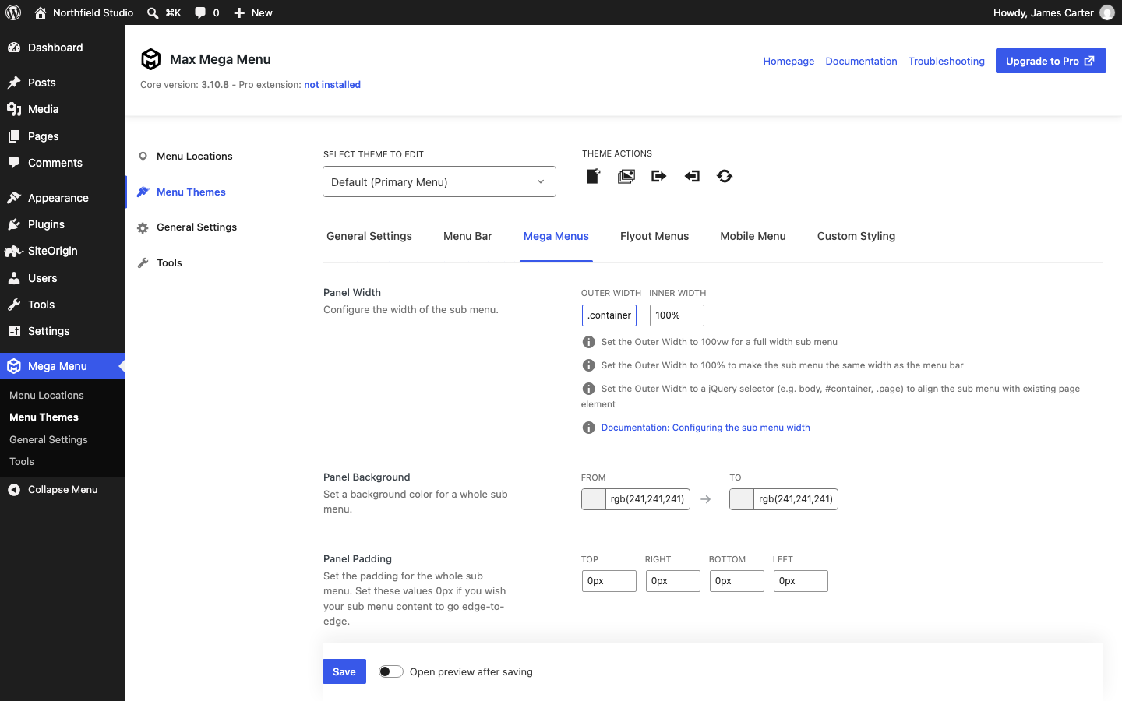This screenshot has height=701, width=1122.
Task: Click the user avatar beside James Carter
Action: [x=1107, y=12]
